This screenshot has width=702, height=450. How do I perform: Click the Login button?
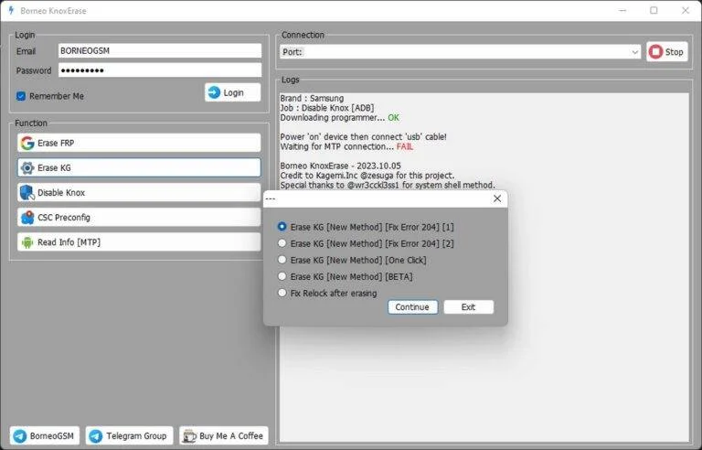coord(233,92)
